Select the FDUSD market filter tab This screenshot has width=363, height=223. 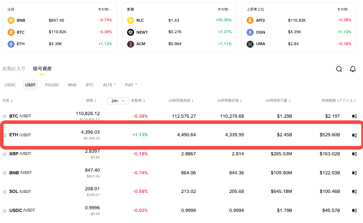tap(52, 85)
